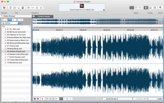Open the In2ition folder dropdown
The height and width of the screenshot is (103, 164).
coord(19,23)
